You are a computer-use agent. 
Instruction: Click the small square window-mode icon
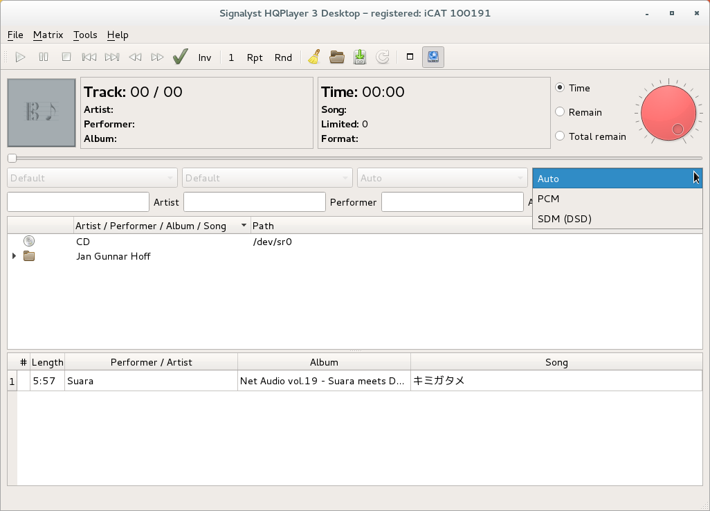[x=410, y=57]
